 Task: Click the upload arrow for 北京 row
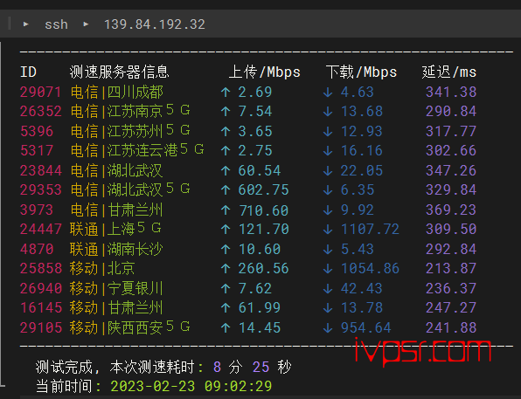point(226,269)
